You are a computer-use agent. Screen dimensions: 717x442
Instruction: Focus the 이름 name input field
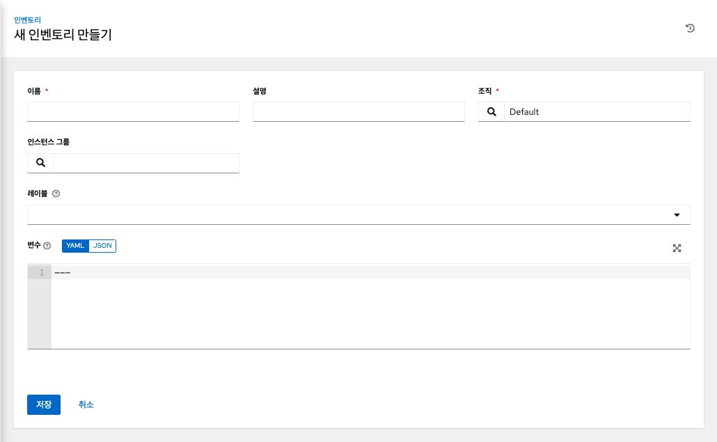133,111
